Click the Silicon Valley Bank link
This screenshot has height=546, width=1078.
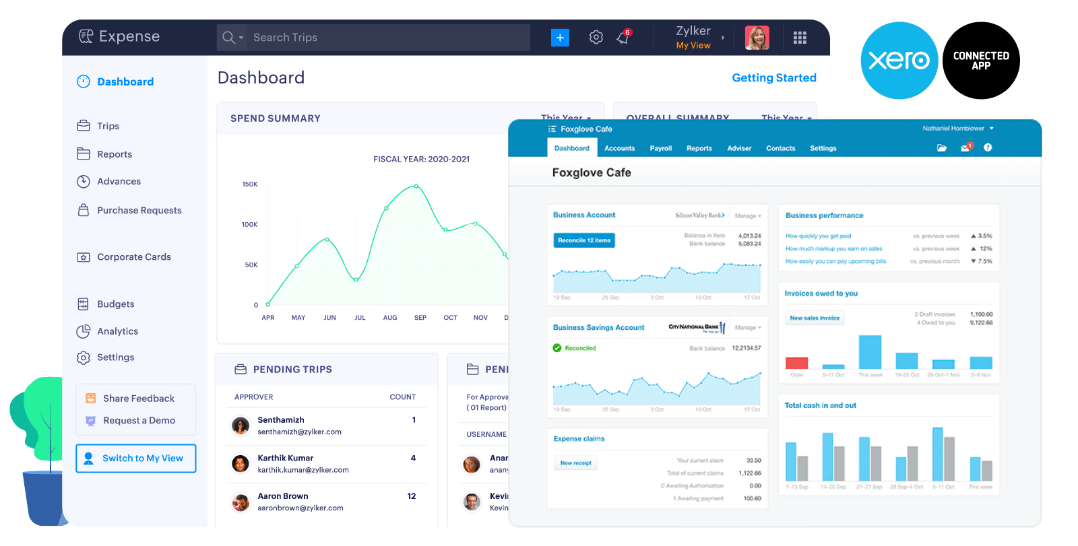pos(700,215)
